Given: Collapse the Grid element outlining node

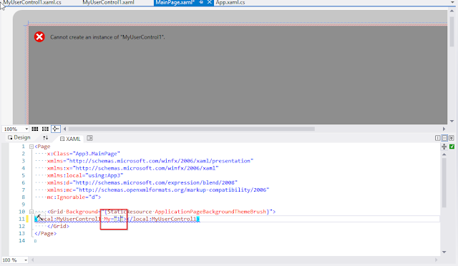Looking at the screenshot, I should (31, 212).
